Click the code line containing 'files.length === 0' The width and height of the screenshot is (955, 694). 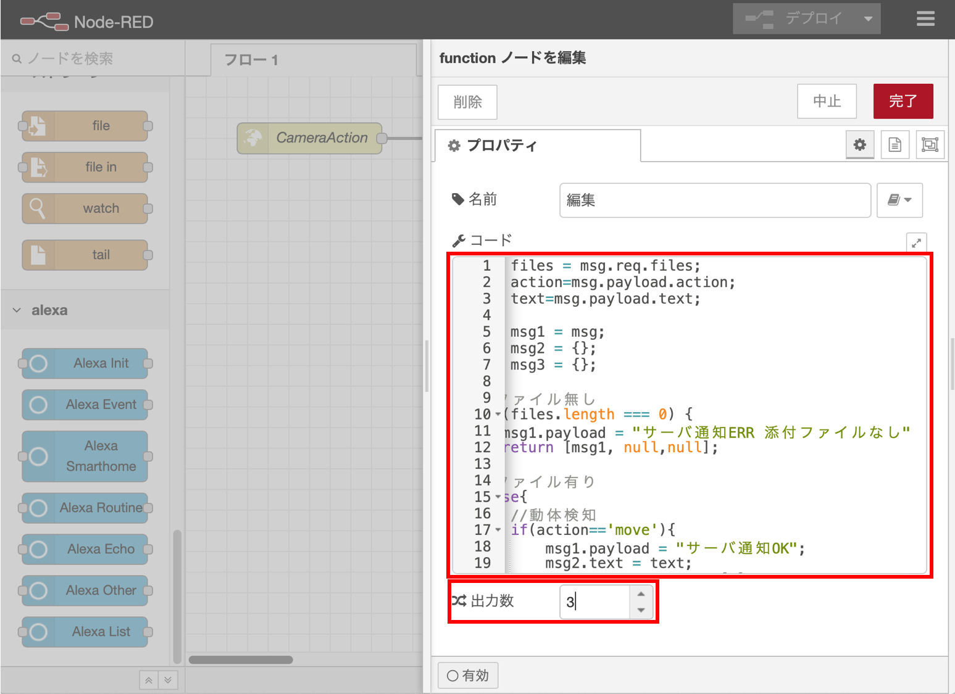pos(598,415)
